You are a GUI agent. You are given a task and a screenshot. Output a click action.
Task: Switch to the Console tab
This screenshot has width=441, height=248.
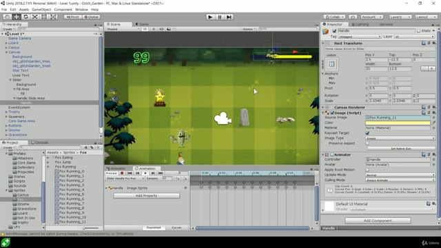tap(39, 143)
